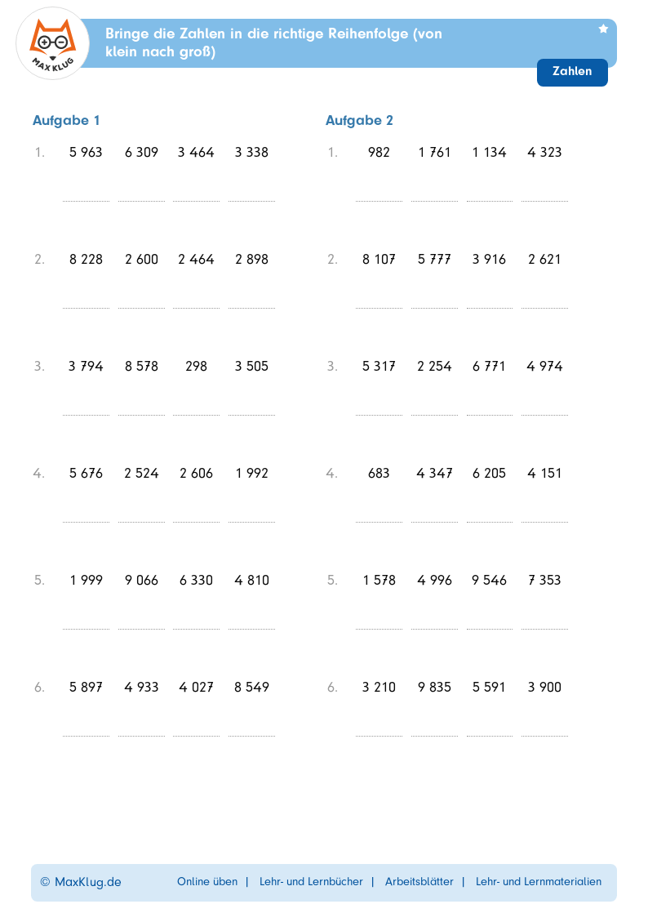The width and height of the screenshot is (648, 913).
Task: Click the star icon in header
Action: pos(603,29)
